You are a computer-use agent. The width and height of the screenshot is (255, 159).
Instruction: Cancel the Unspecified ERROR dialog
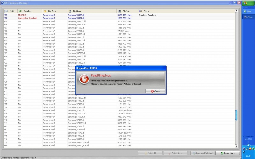tap(155, 91)
